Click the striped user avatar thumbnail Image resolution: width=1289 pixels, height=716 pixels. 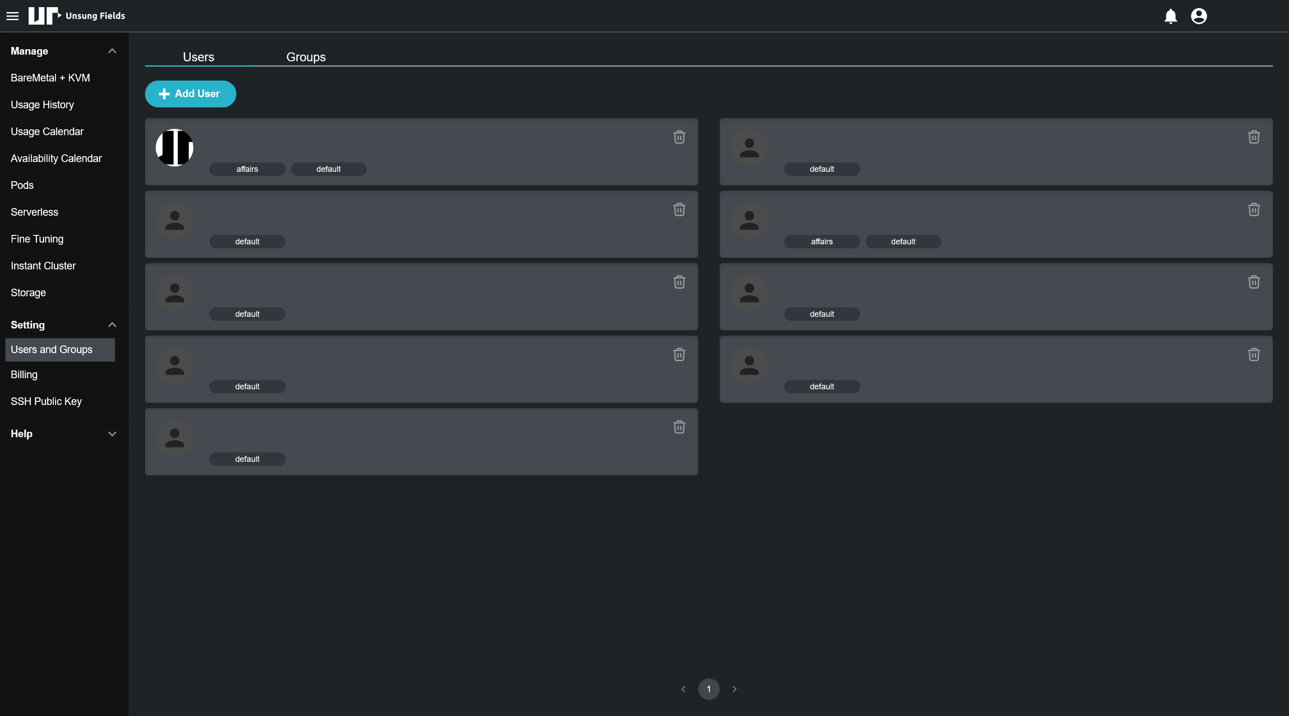point(175,148)
